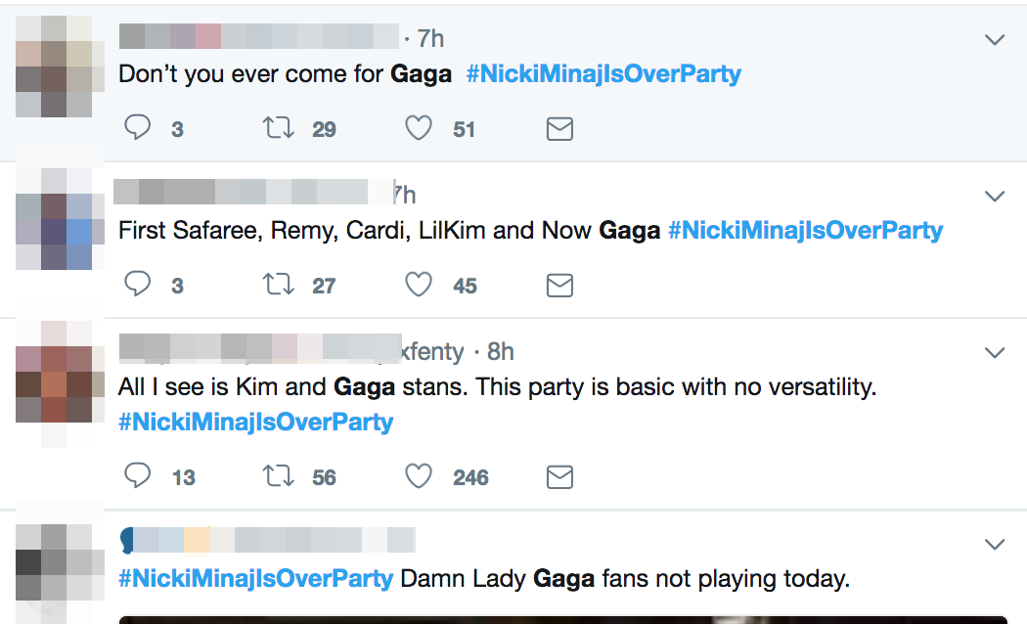
Task: Reply to the 'First Safaree, Remy' tweet
Action: click(138, 285)
